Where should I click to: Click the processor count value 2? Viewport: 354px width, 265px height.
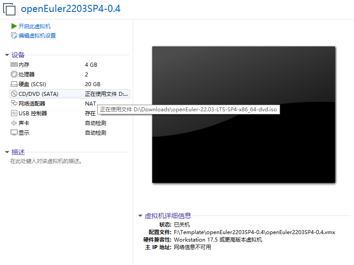[x=86, y=75]
